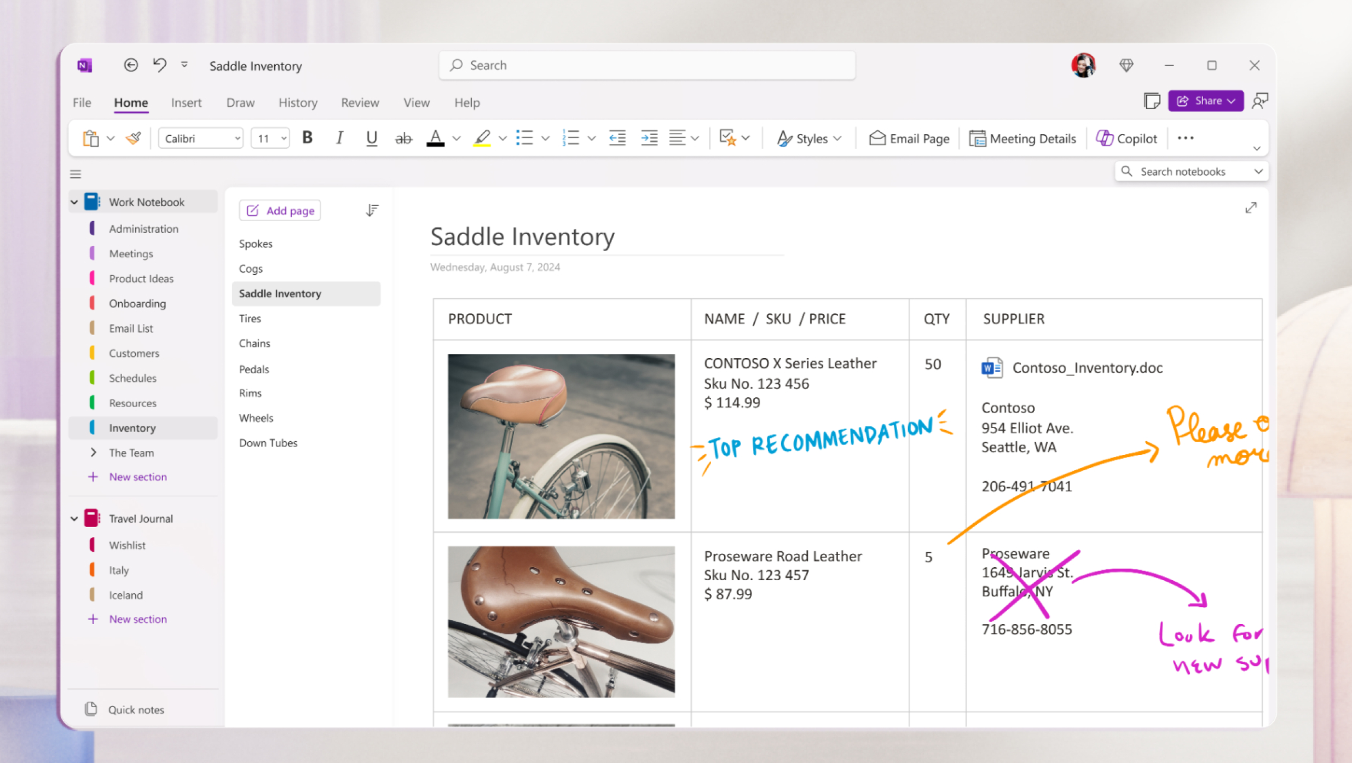Sort pages with the sort icon
1352x763 pixels.
point(372,211)
